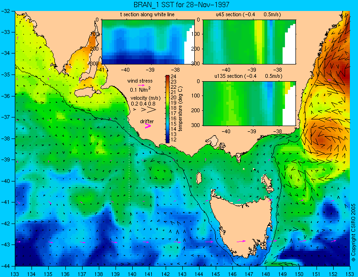Click longitude label 150 on bottom axis
Viewport: 358px width, 277px height.
click(x=300, y=274)
